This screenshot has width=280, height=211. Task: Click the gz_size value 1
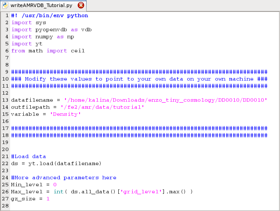[48, 199]
